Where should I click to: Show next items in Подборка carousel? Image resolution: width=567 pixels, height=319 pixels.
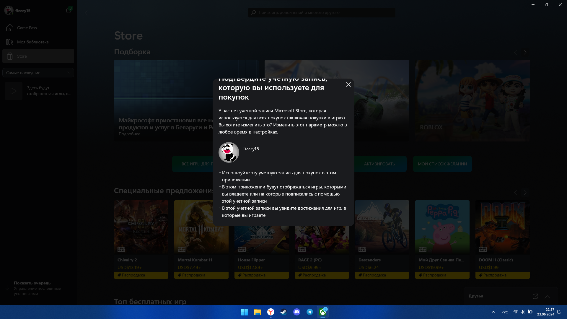click(525, 52)
